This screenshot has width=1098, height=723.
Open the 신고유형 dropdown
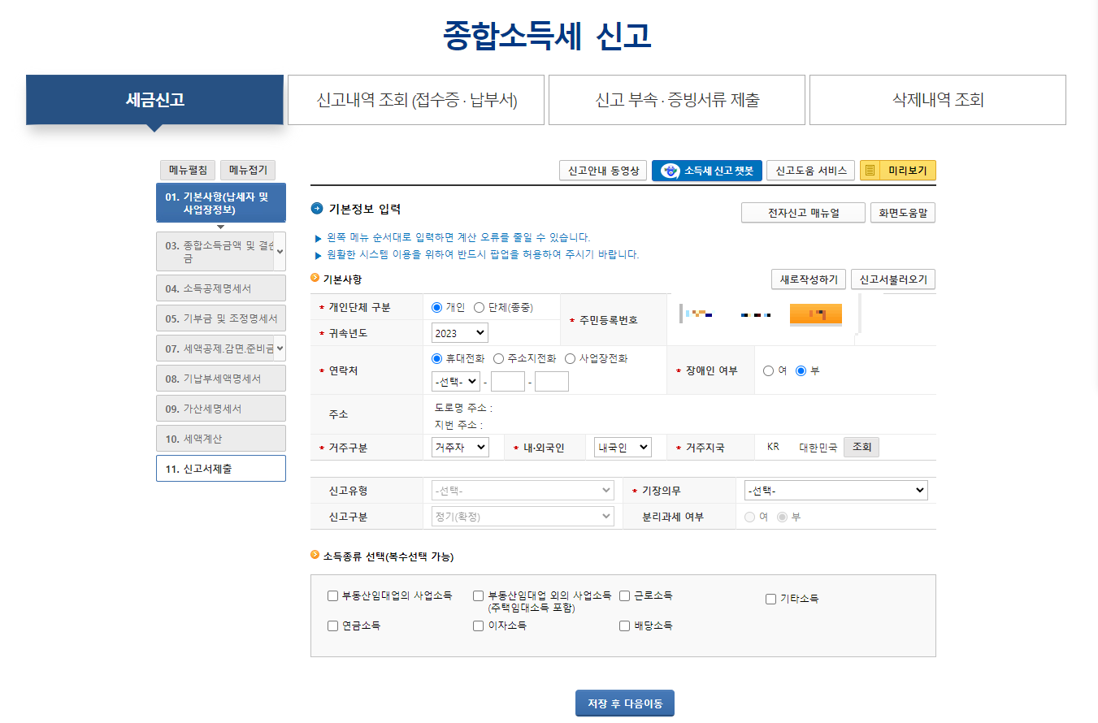(523, 491)
